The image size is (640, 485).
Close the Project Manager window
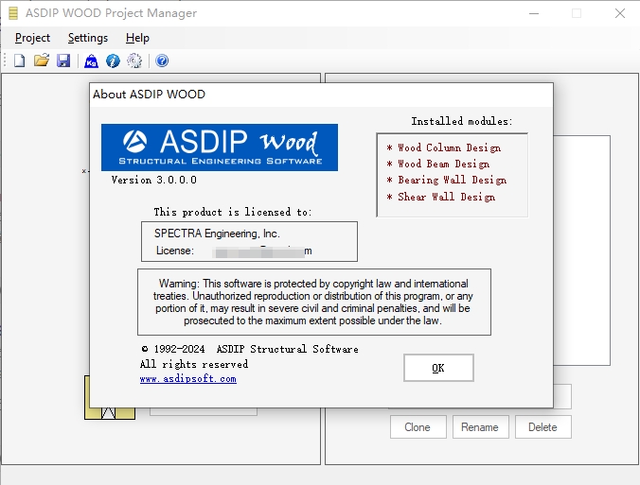point(620,13)
